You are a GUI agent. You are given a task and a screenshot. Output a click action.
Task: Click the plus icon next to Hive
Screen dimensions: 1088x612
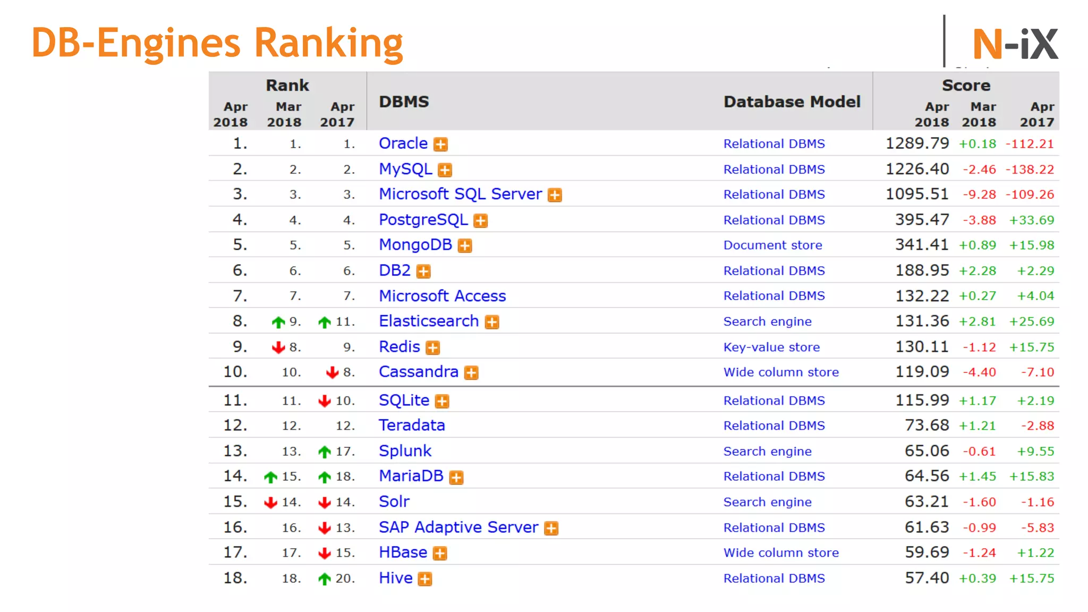[425, 579]
